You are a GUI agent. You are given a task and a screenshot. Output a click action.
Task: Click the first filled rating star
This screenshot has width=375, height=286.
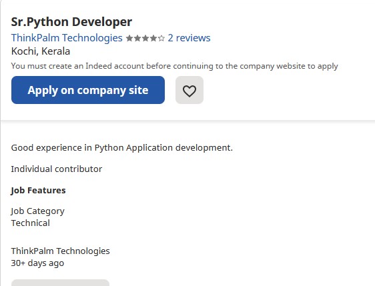coord(129,38)
